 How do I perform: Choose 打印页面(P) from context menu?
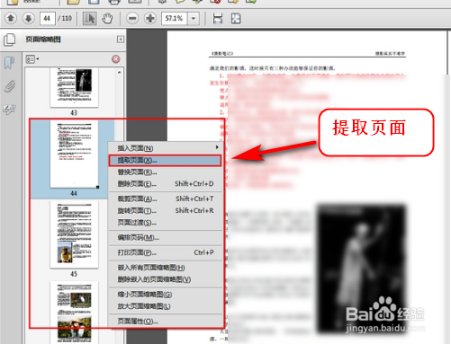point(166,252)
